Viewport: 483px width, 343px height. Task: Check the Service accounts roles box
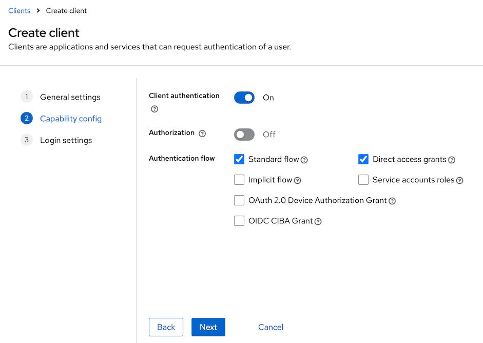[x=363, y=180]
